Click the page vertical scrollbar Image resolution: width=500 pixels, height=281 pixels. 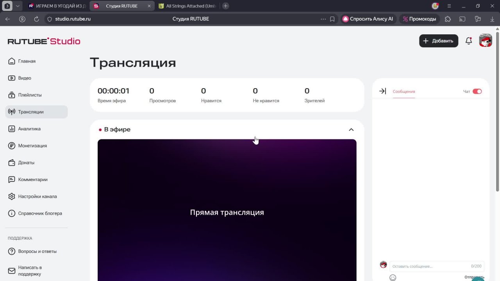coord(497,117)
